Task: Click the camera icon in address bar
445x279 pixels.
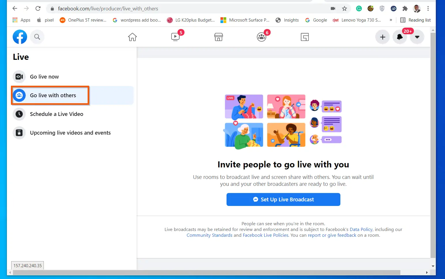Action: click(333, 8)
